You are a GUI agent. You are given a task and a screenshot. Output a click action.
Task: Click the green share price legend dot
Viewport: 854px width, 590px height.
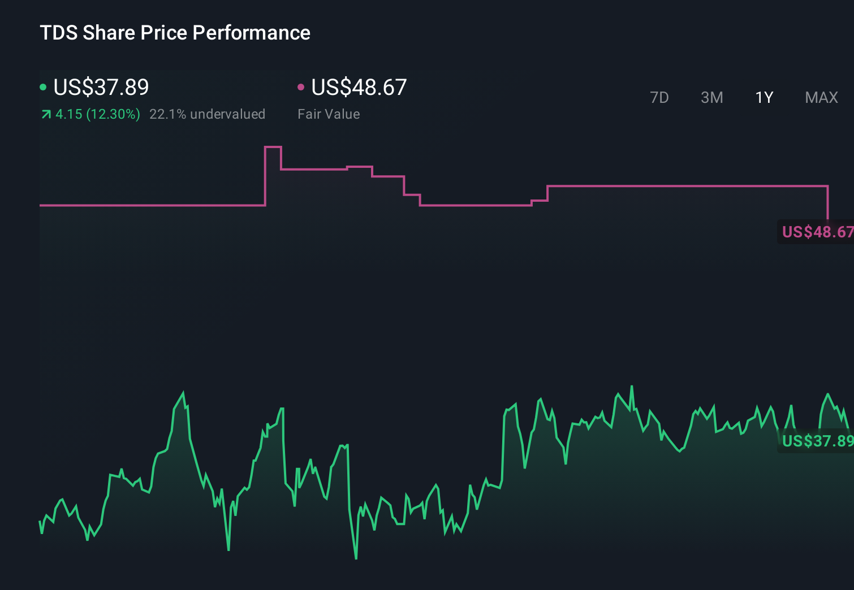(x=43, y=86)
